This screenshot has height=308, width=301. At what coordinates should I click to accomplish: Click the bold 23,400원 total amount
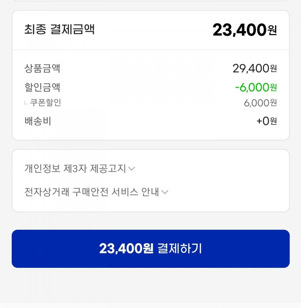(x=245, y=30)
